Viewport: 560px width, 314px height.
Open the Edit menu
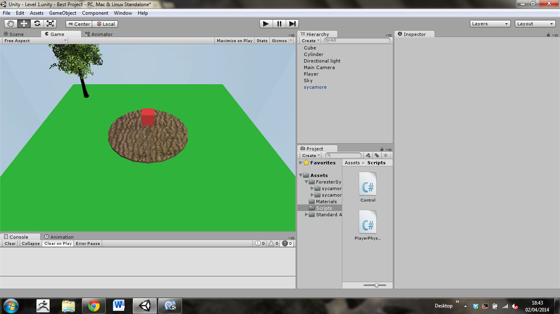pyautogui.click(x=20, y=13)
